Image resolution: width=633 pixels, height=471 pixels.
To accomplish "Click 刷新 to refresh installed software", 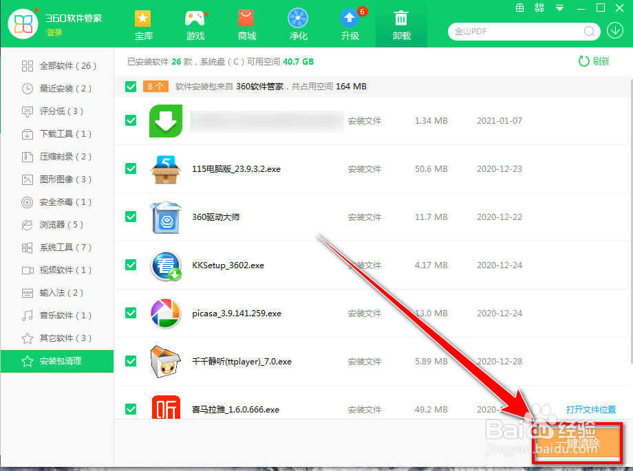I will tap(593, 61).
